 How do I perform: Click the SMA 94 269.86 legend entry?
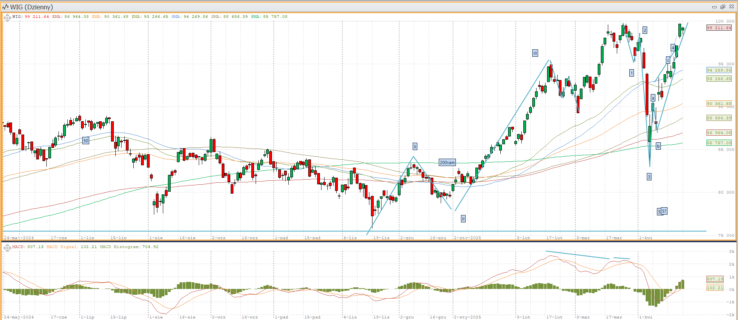(x=190, y=17)
